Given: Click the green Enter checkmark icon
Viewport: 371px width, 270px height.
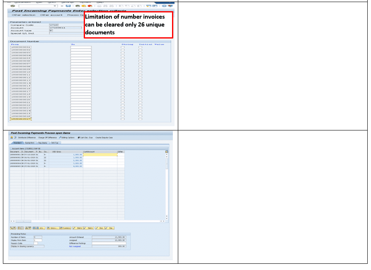Looking at the screenshot, I should pyautogui.click(x=13, y=6).
